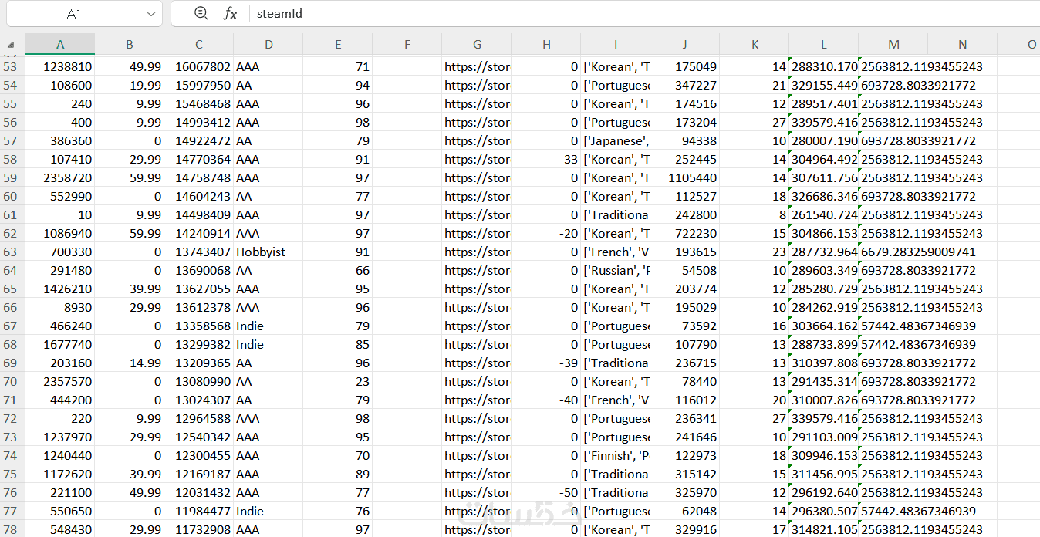Select the column H header
Screen dimensions: 1040x537
(x=546, y=45)
